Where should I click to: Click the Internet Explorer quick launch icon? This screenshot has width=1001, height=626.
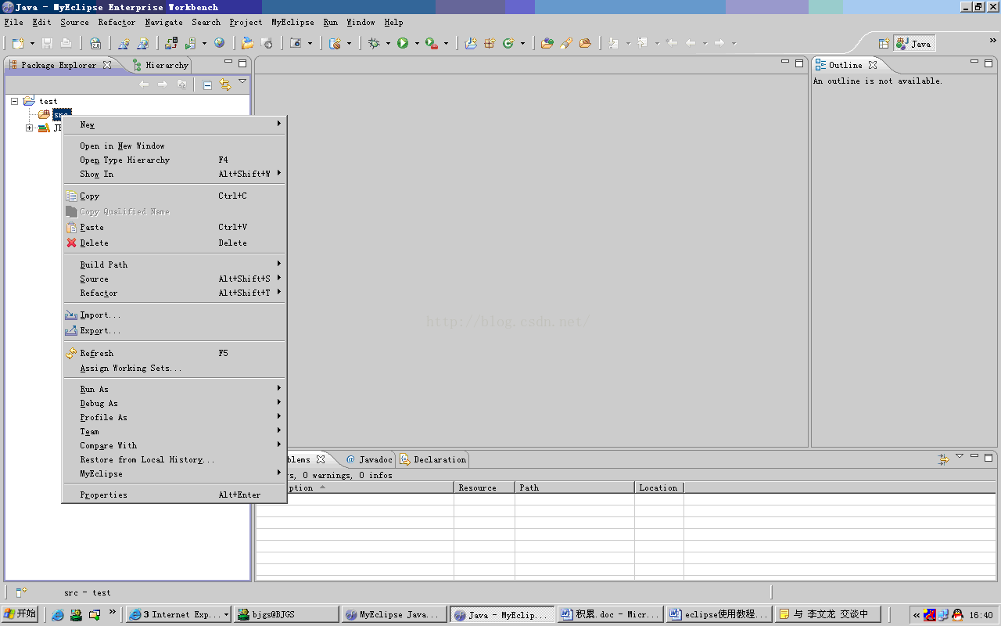[x=58, y=615]
